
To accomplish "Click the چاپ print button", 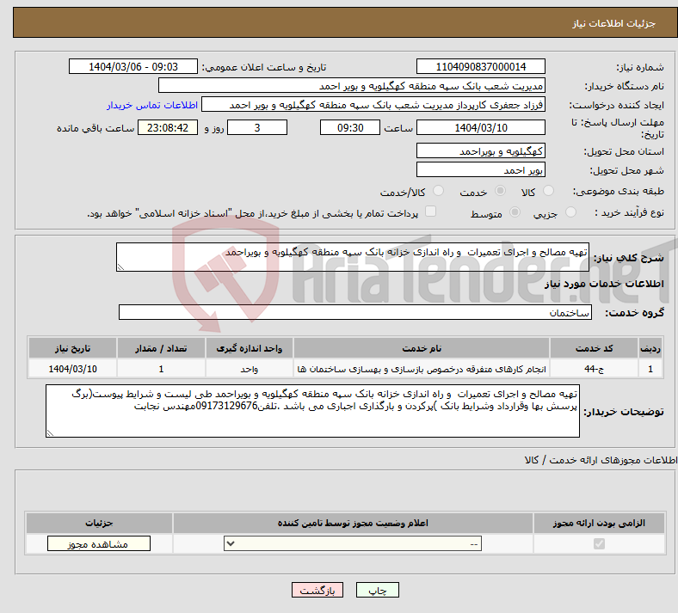I will 378,590.
